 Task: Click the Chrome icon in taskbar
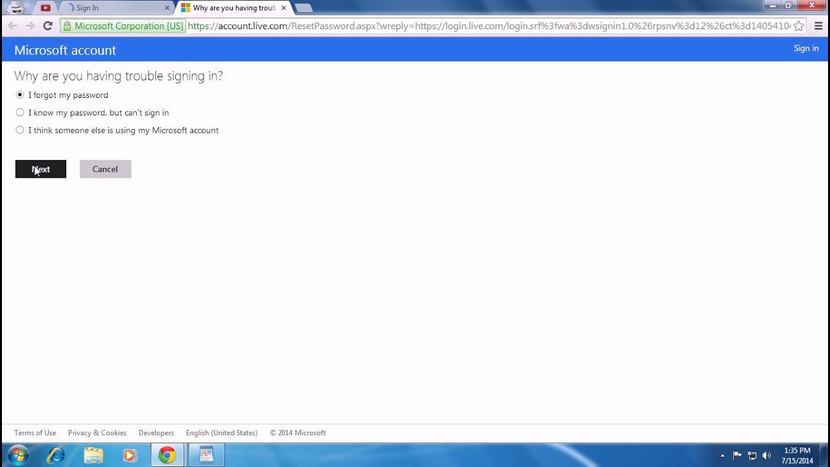167,455
